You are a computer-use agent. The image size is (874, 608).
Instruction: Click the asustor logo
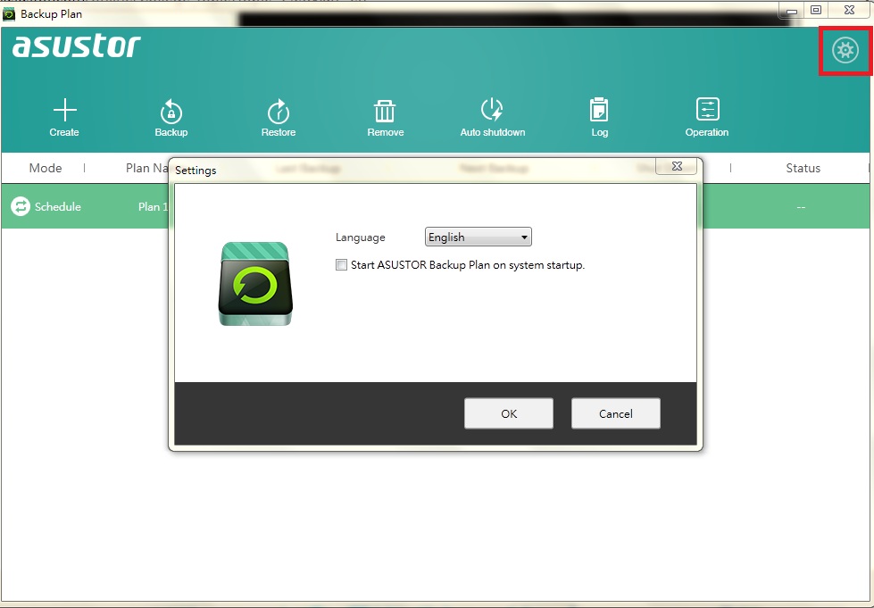[77, 46]
